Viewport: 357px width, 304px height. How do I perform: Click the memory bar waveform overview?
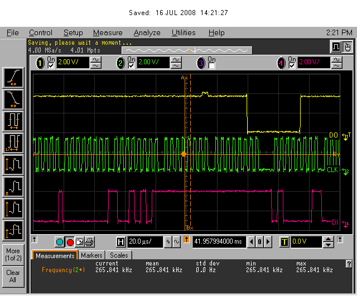click(187, 50)
